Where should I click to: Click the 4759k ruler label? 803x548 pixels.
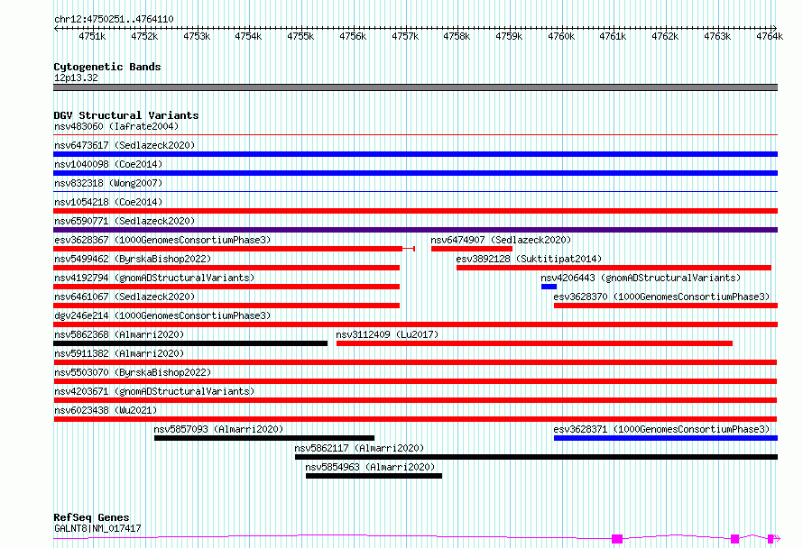tap(509, 36)
